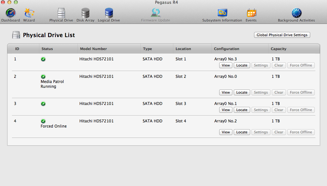Screen dimensions: 327x186
Task: Click the Model Number column header
Action: tap(93, 49)
